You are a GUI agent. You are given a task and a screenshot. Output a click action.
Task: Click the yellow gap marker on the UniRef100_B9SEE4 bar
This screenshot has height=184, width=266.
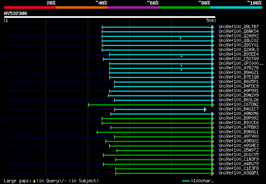click(181, 56)
